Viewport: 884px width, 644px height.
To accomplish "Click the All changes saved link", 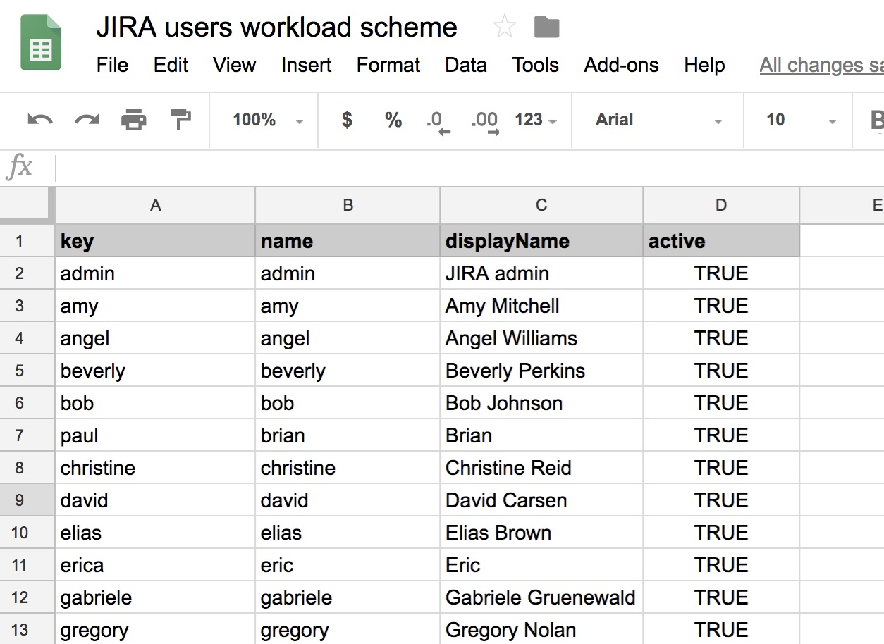I will (821, 66).
